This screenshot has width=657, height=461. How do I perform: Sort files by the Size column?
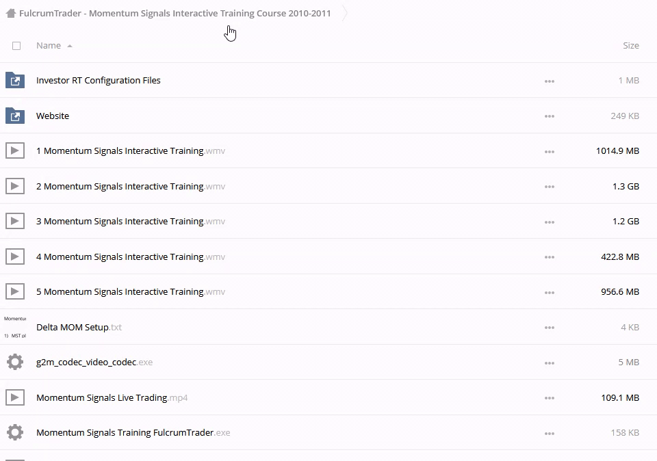pos(630,46)
